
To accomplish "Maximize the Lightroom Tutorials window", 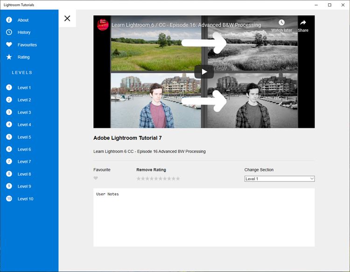I will tap(329, 5).
